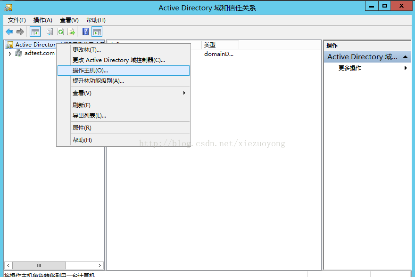Click the application icon in the title bar
The height and width of the screenshot is (277, 415).
click(x=8, y=8)
